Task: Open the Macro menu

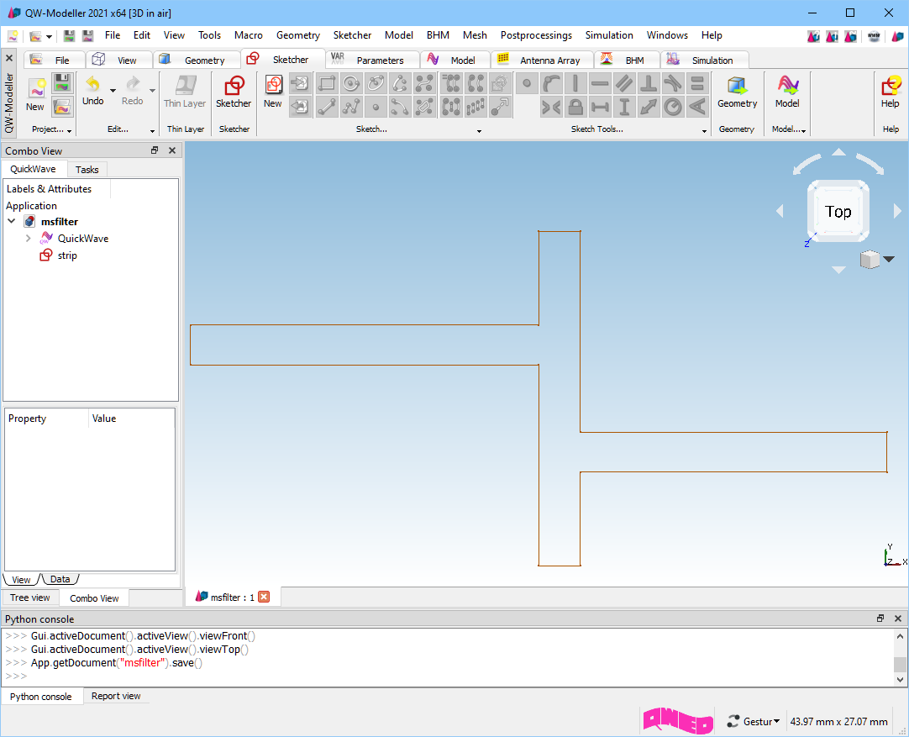Action: point(248,35)
